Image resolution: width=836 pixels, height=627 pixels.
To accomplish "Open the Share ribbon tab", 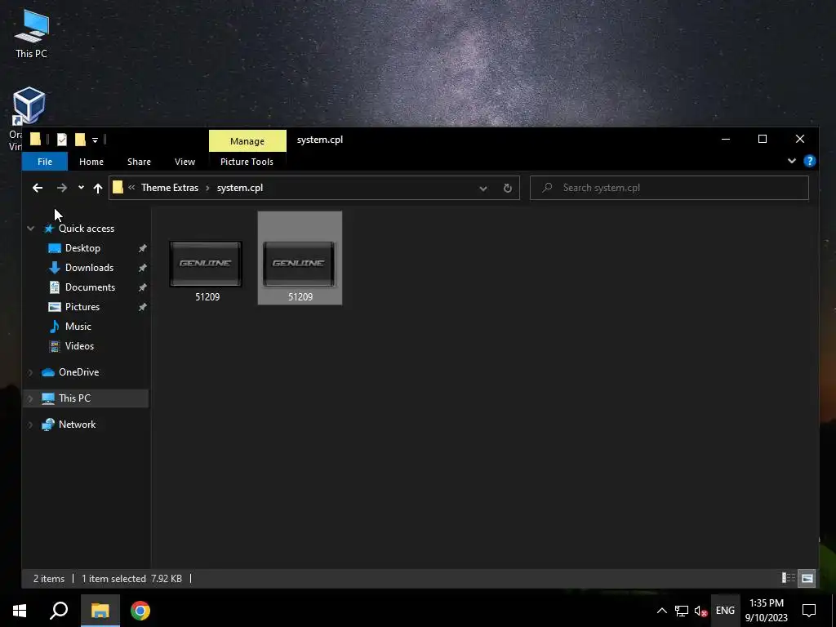I will click(x=139, y=162).
